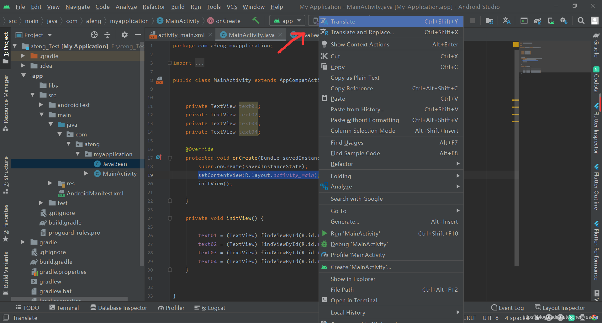Open the AVD Manager icon
Viewport: 602px width, 323px height.
551,21
